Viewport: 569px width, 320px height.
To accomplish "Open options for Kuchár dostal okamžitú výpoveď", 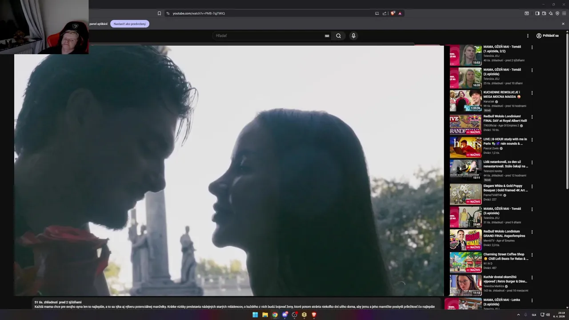I will coord(532,278).
